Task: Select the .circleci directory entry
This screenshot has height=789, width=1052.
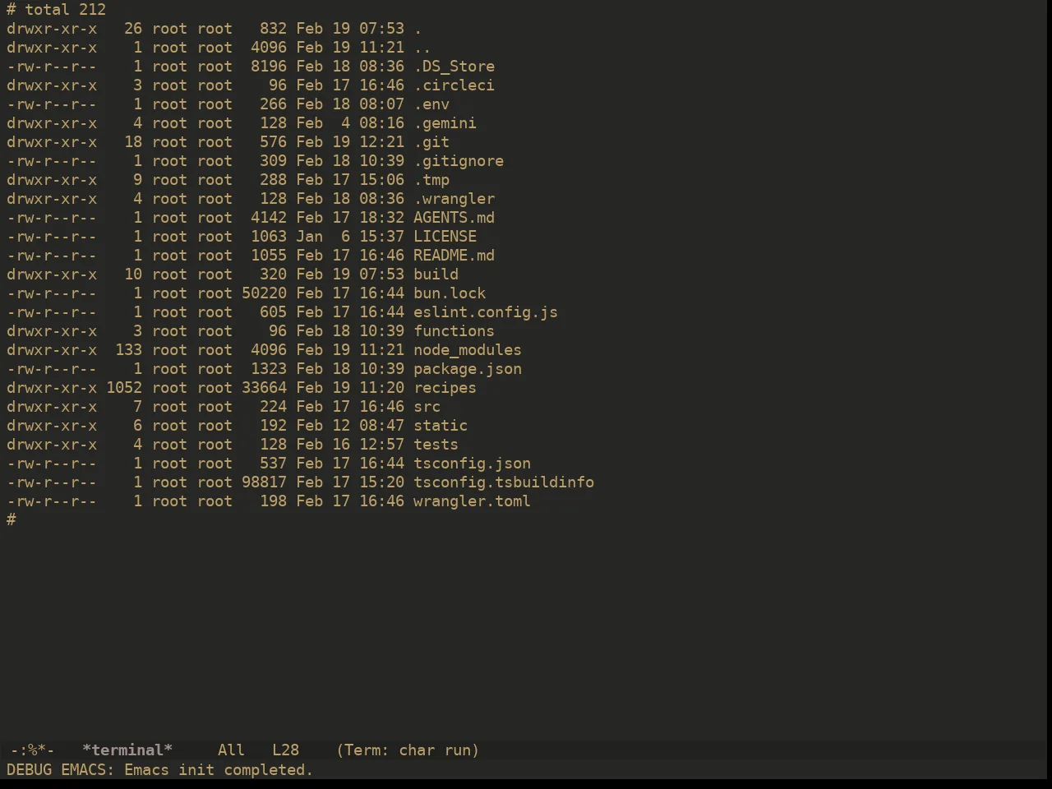Action: (x=454, y=85)
